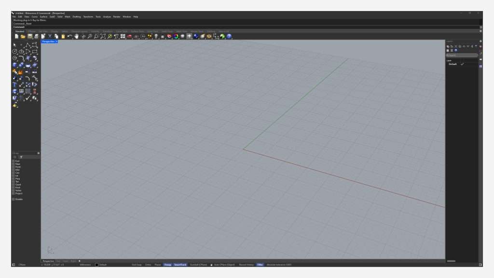Create a new file with the New icon
494x278 pixels.
16,37
